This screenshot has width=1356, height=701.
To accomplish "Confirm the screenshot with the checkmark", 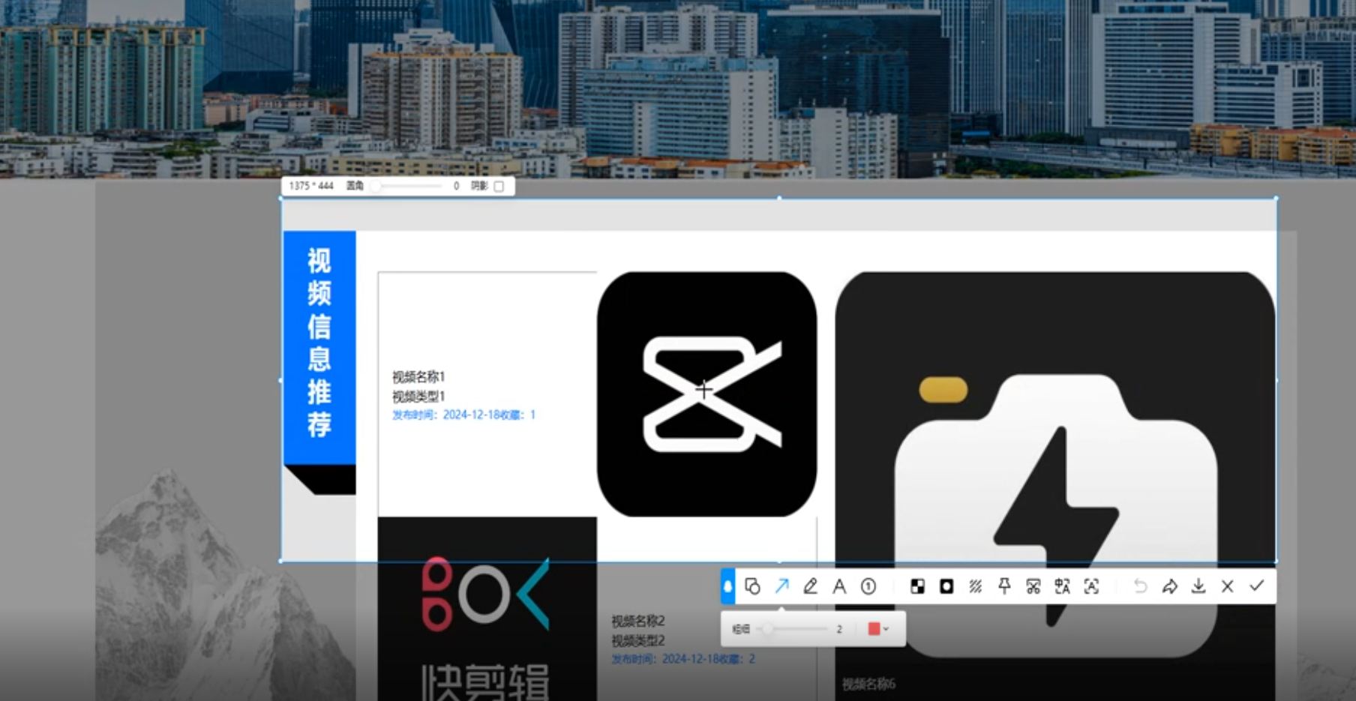I will pos(1257,586).
